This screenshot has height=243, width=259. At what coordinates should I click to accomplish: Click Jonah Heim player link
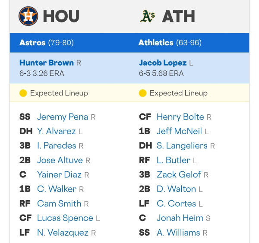pyautogui.click(x=180, y=218)
